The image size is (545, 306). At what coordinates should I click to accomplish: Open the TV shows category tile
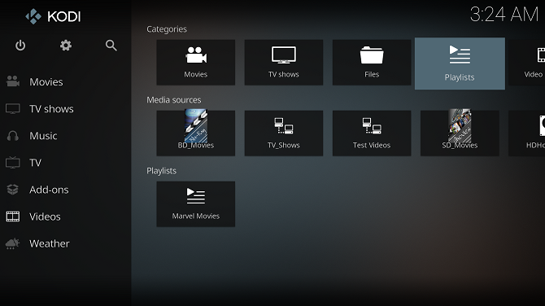(x=284, y=62)
